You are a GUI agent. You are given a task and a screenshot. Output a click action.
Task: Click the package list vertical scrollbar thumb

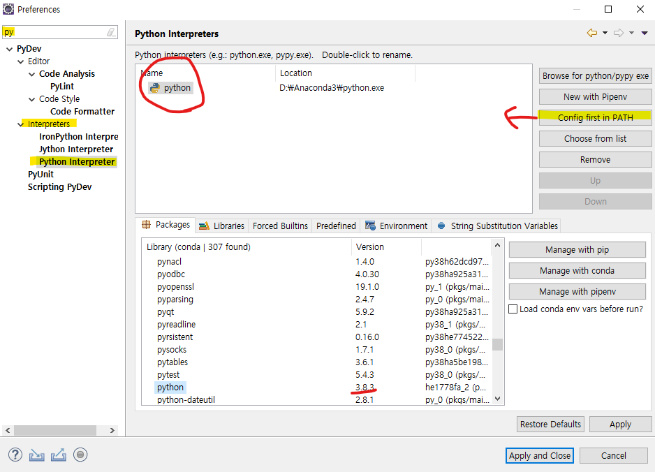click(497, 344)
